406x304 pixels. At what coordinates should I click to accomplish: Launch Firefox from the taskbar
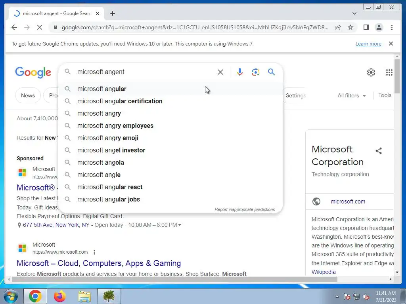pos(60,296)
